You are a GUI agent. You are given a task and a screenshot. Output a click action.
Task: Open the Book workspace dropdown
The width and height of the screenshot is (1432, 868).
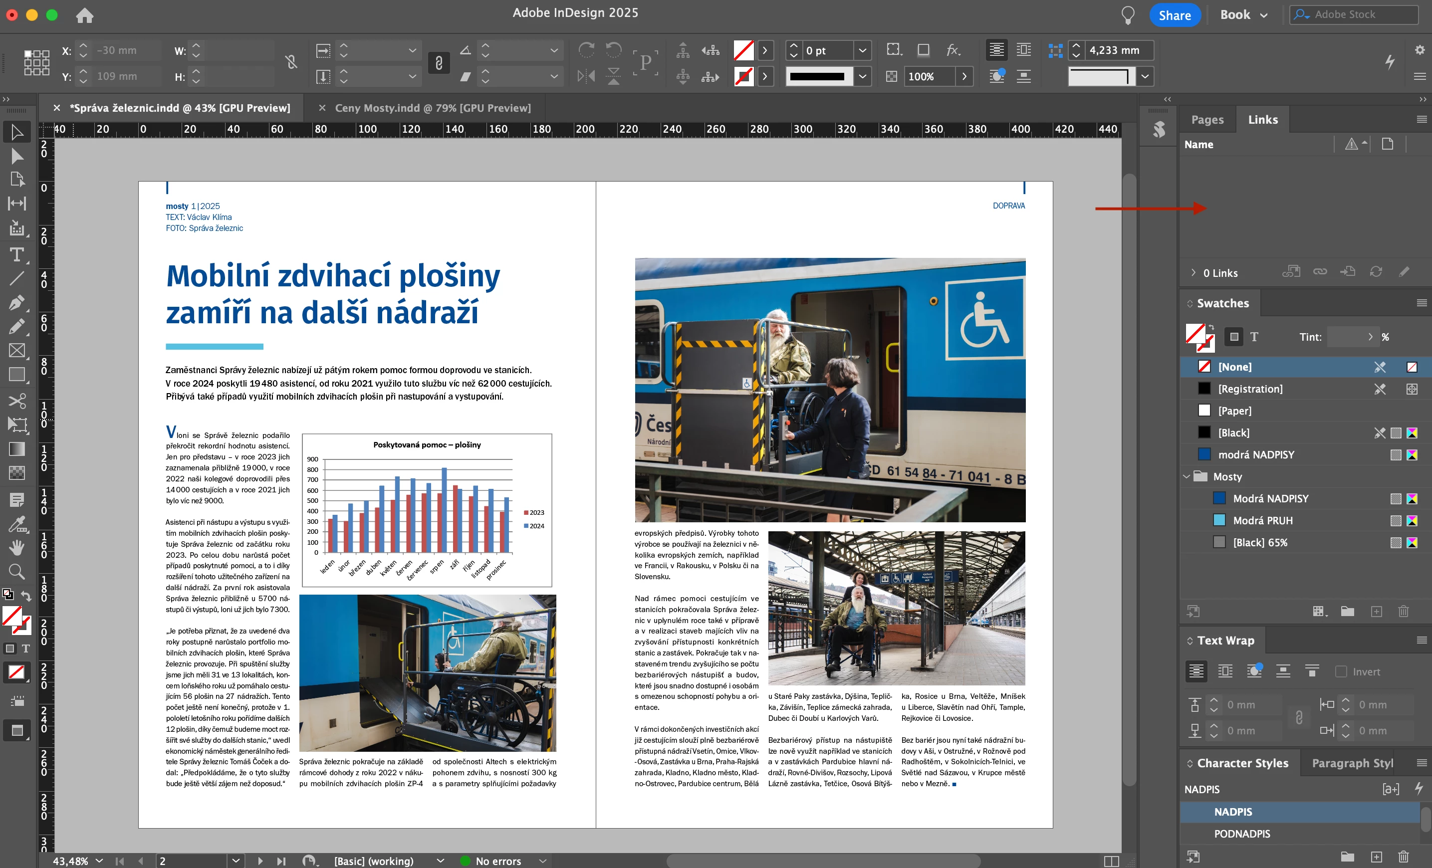(x=1244, y=15)
